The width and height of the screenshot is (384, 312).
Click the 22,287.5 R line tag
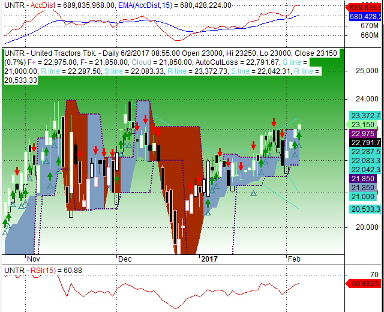365,152
